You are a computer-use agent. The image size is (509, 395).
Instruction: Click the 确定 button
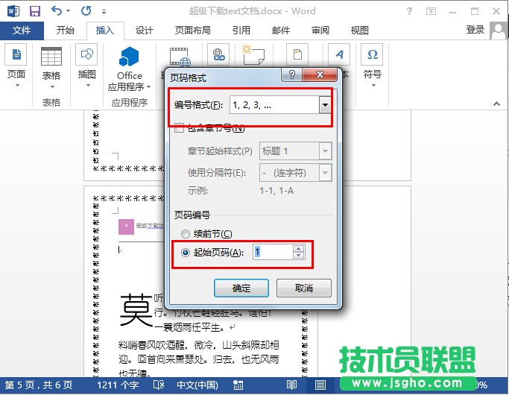coord(241,288)
